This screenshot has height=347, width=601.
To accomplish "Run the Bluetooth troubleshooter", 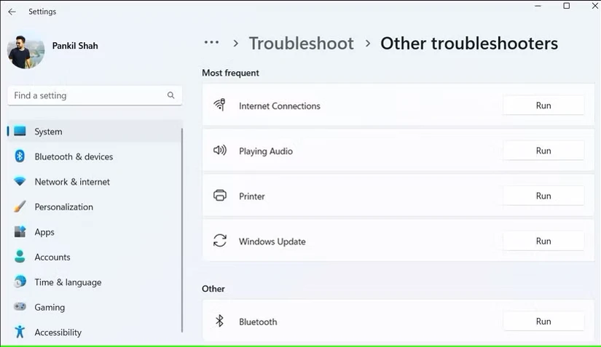I will click(543, 321).
